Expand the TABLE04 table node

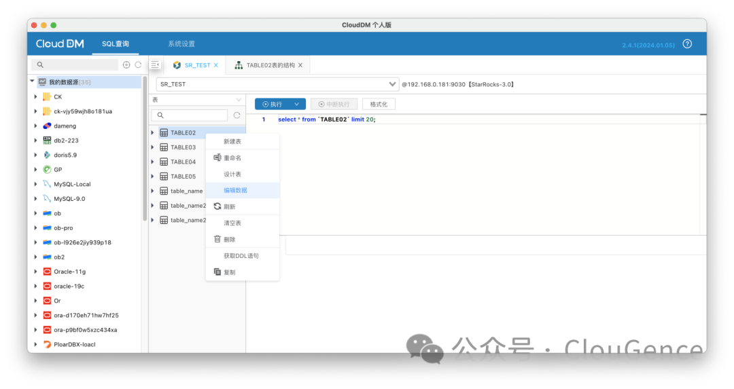click(153, 162)
